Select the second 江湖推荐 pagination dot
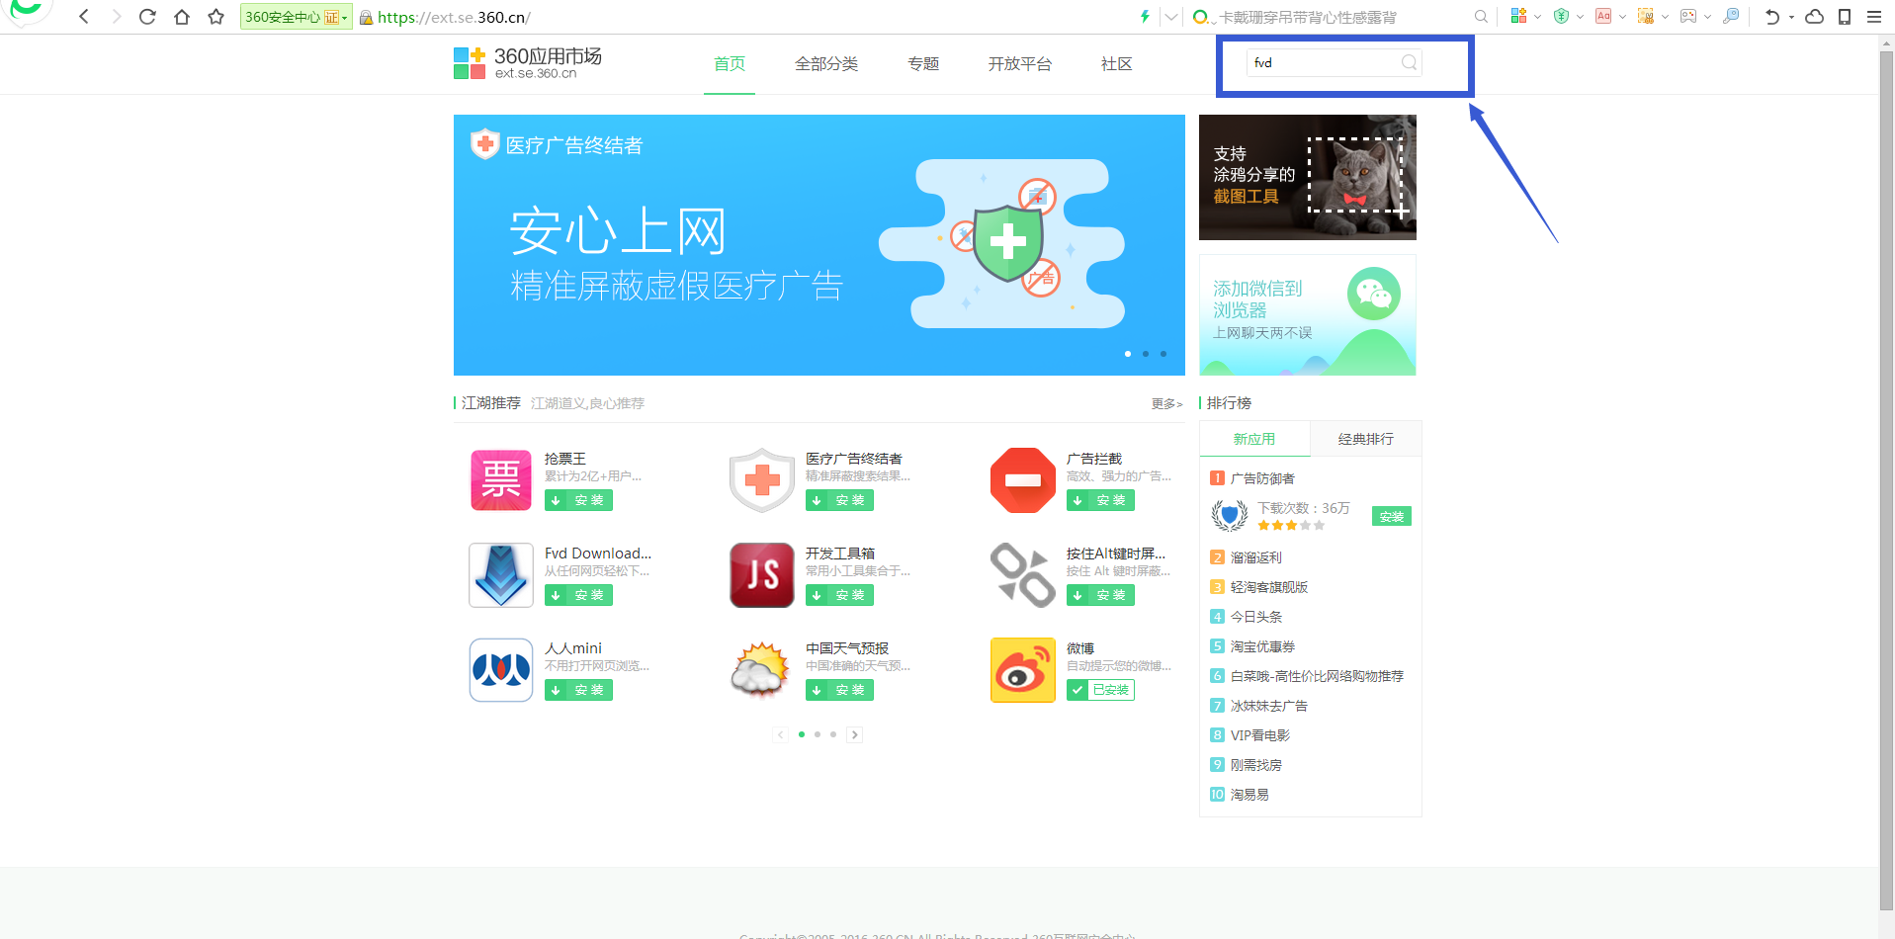 click(x=818, y=734)
